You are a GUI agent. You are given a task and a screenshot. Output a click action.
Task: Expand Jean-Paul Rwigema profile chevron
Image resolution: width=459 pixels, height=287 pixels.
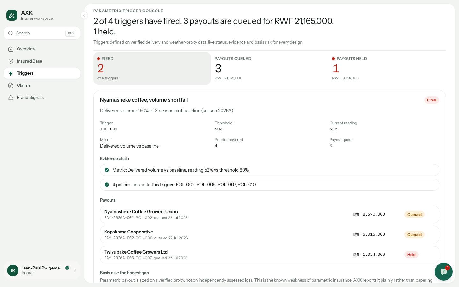point(75,270)
